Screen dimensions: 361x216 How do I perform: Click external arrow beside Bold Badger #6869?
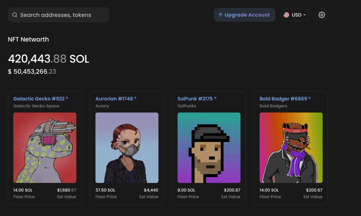coord(309,98)
